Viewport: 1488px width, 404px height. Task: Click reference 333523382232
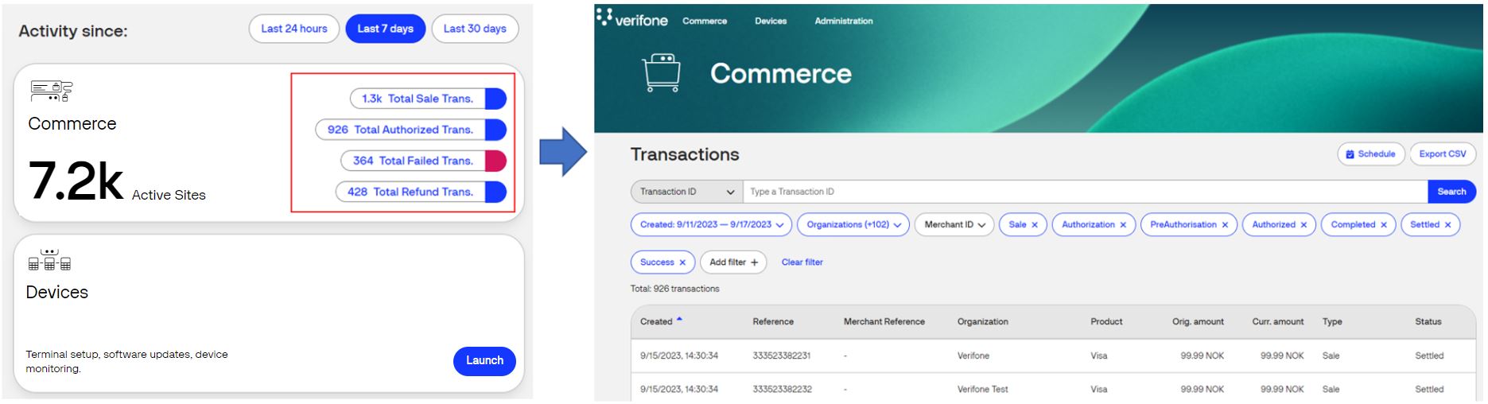coord(782,390)
